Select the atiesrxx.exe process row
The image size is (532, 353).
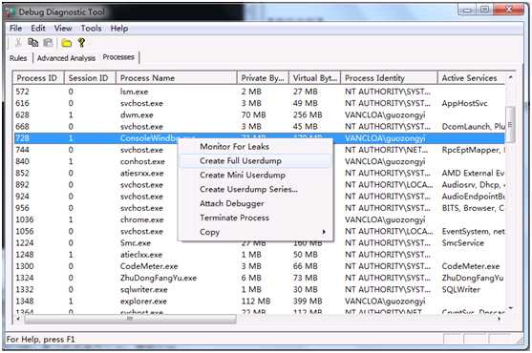[259, 174]
